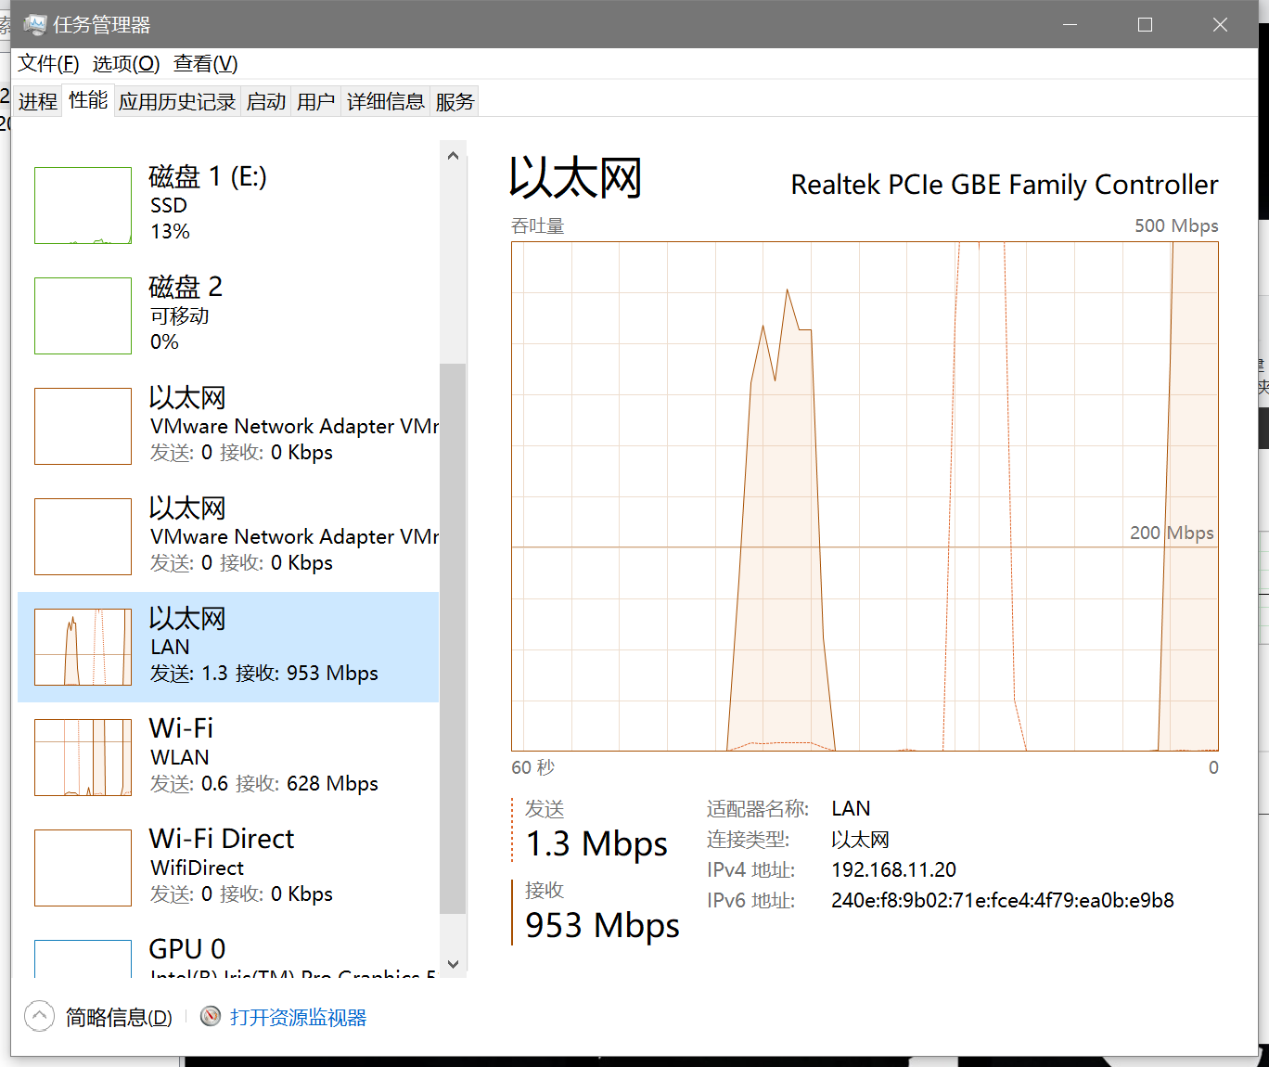1269x1067 pixels.
Task: Minimize the Task Manager window
Action: coord(1070,25)
